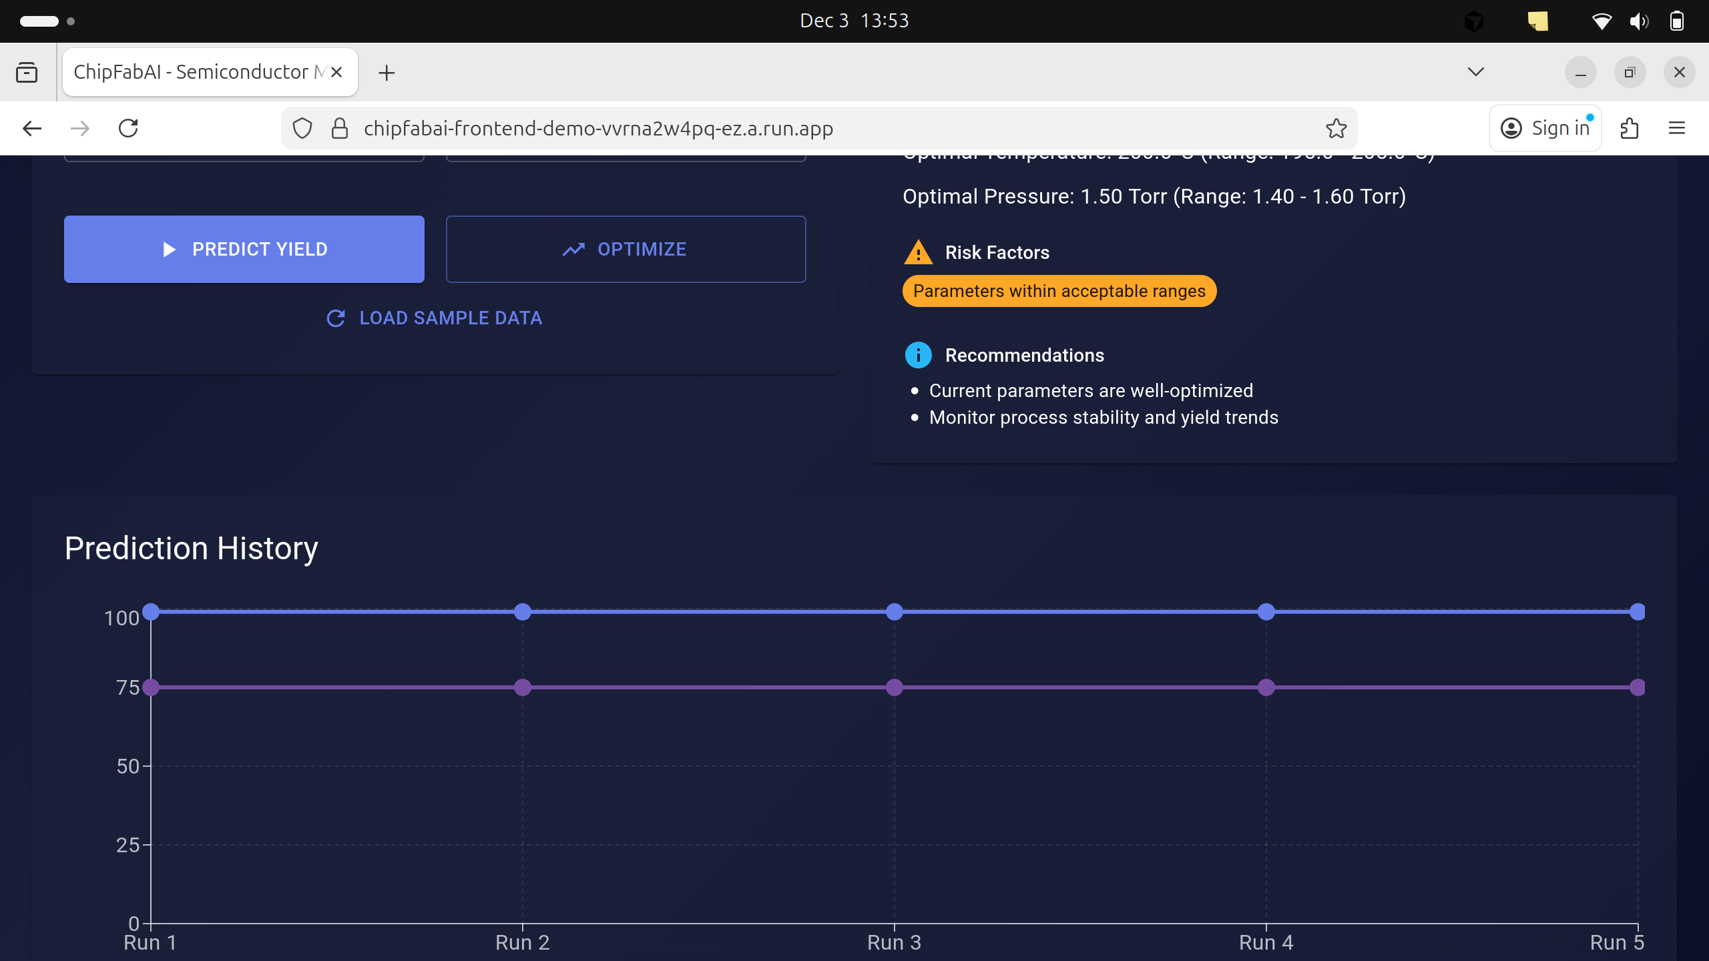The width and height of the screenshot is (1709, 961).
Task: View site security via the padlock icon
Action: (x=340, y=128)
